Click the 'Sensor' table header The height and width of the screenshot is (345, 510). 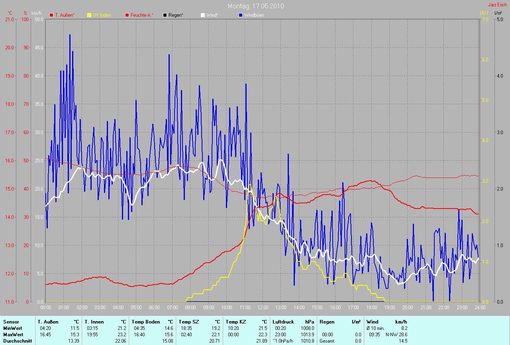11,322
